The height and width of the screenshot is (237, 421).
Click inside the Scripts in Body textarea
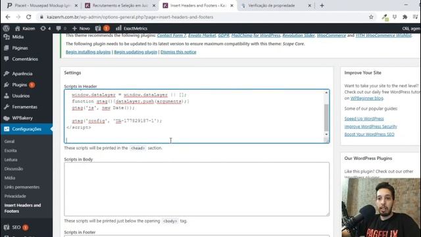(197, 189)
